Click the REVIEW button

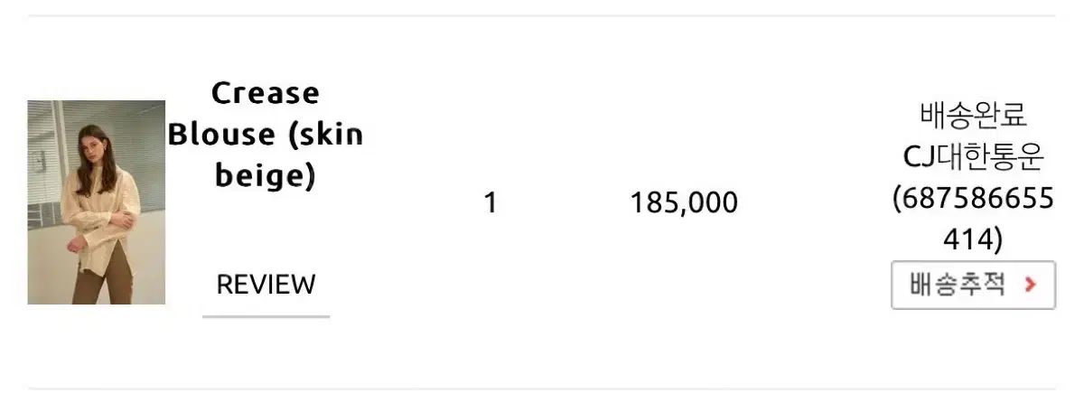tap(266, 285)
